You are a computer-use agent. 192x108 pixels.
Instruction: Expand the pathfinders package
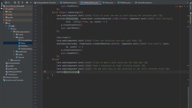pos(14,52)
